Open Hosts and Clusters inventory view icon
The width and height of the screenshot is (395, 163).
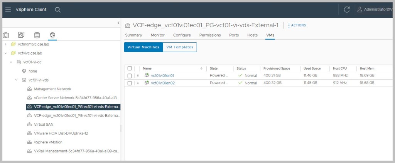pos(6,35)
